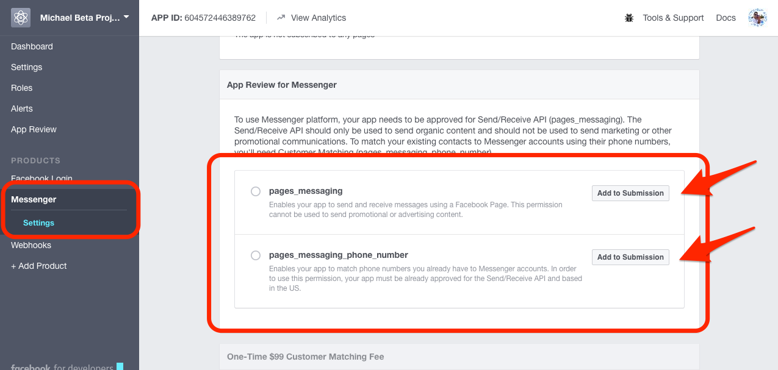
Task: Click the APP ID number text
Action: pyautogui.click(x=221, y=18)
